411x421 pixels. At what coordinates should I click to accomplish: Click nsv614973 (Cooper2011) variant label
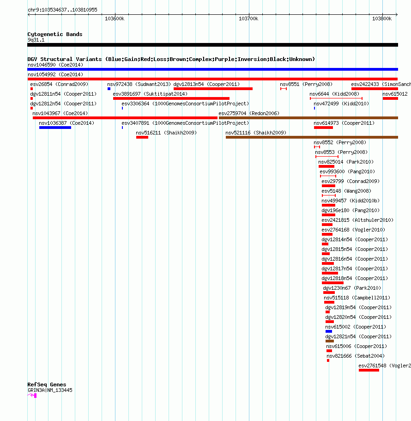344,123
